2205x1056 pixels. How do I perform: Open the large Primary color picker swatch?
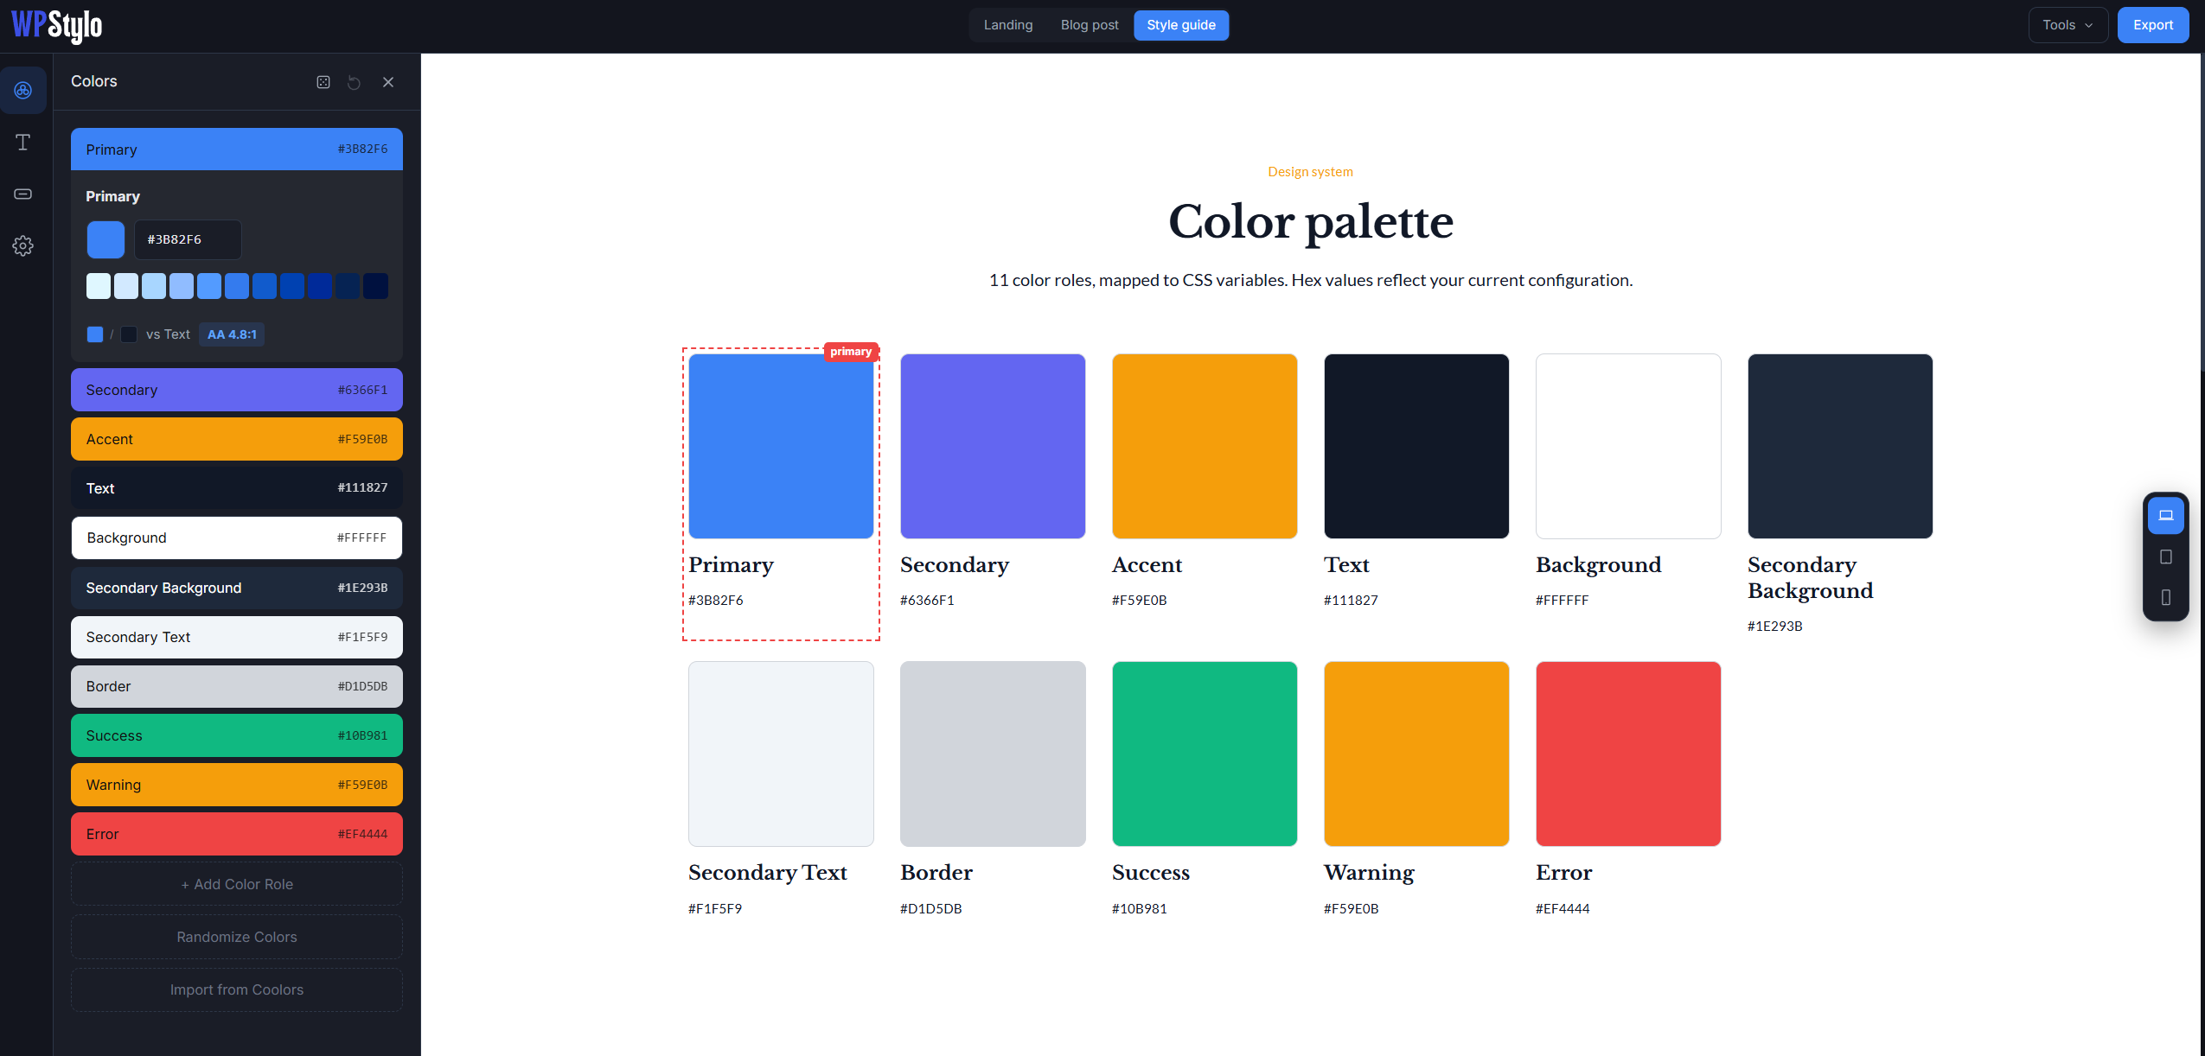105,239
